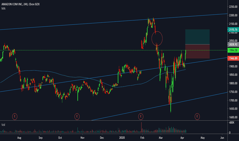The height and width of the screenshot is (141, 239).
Task: Click the earnings marker near late October
Action: [x=77, y=117]
